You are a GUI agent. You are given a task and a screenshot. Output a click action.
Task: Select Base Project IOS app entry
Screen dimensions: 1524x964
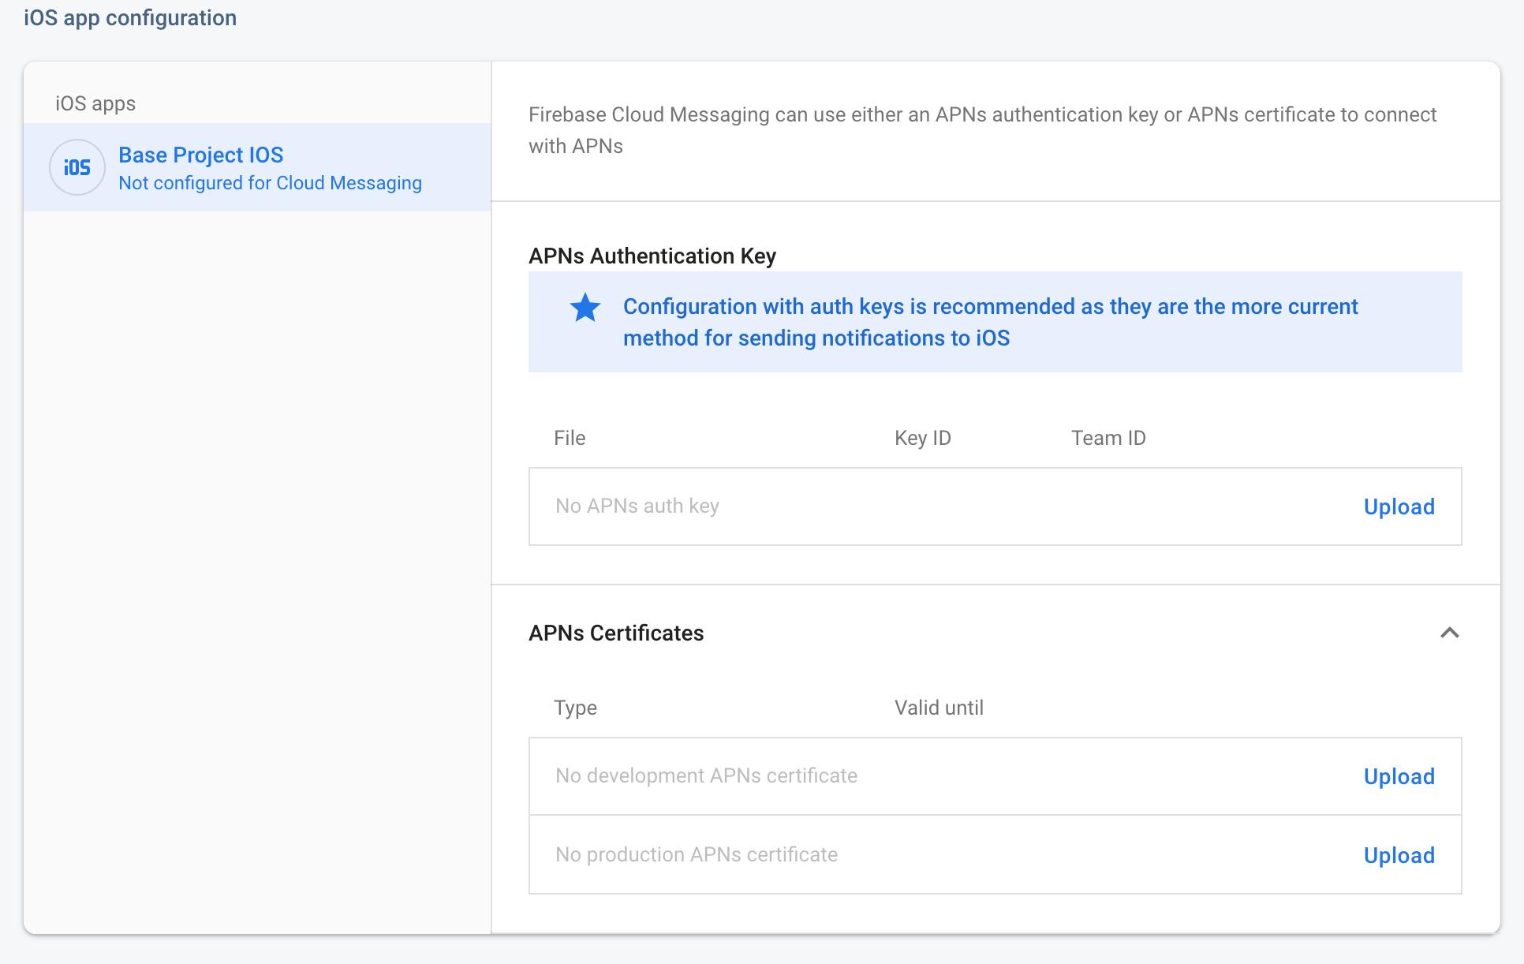200,155
